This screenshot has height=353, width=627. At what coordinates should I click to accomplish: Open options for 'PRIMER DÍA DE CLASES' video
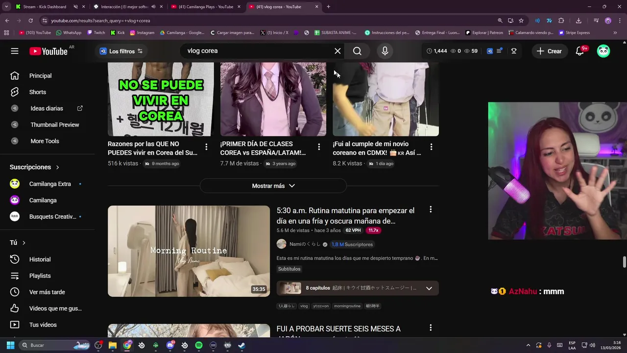point(319,147)
